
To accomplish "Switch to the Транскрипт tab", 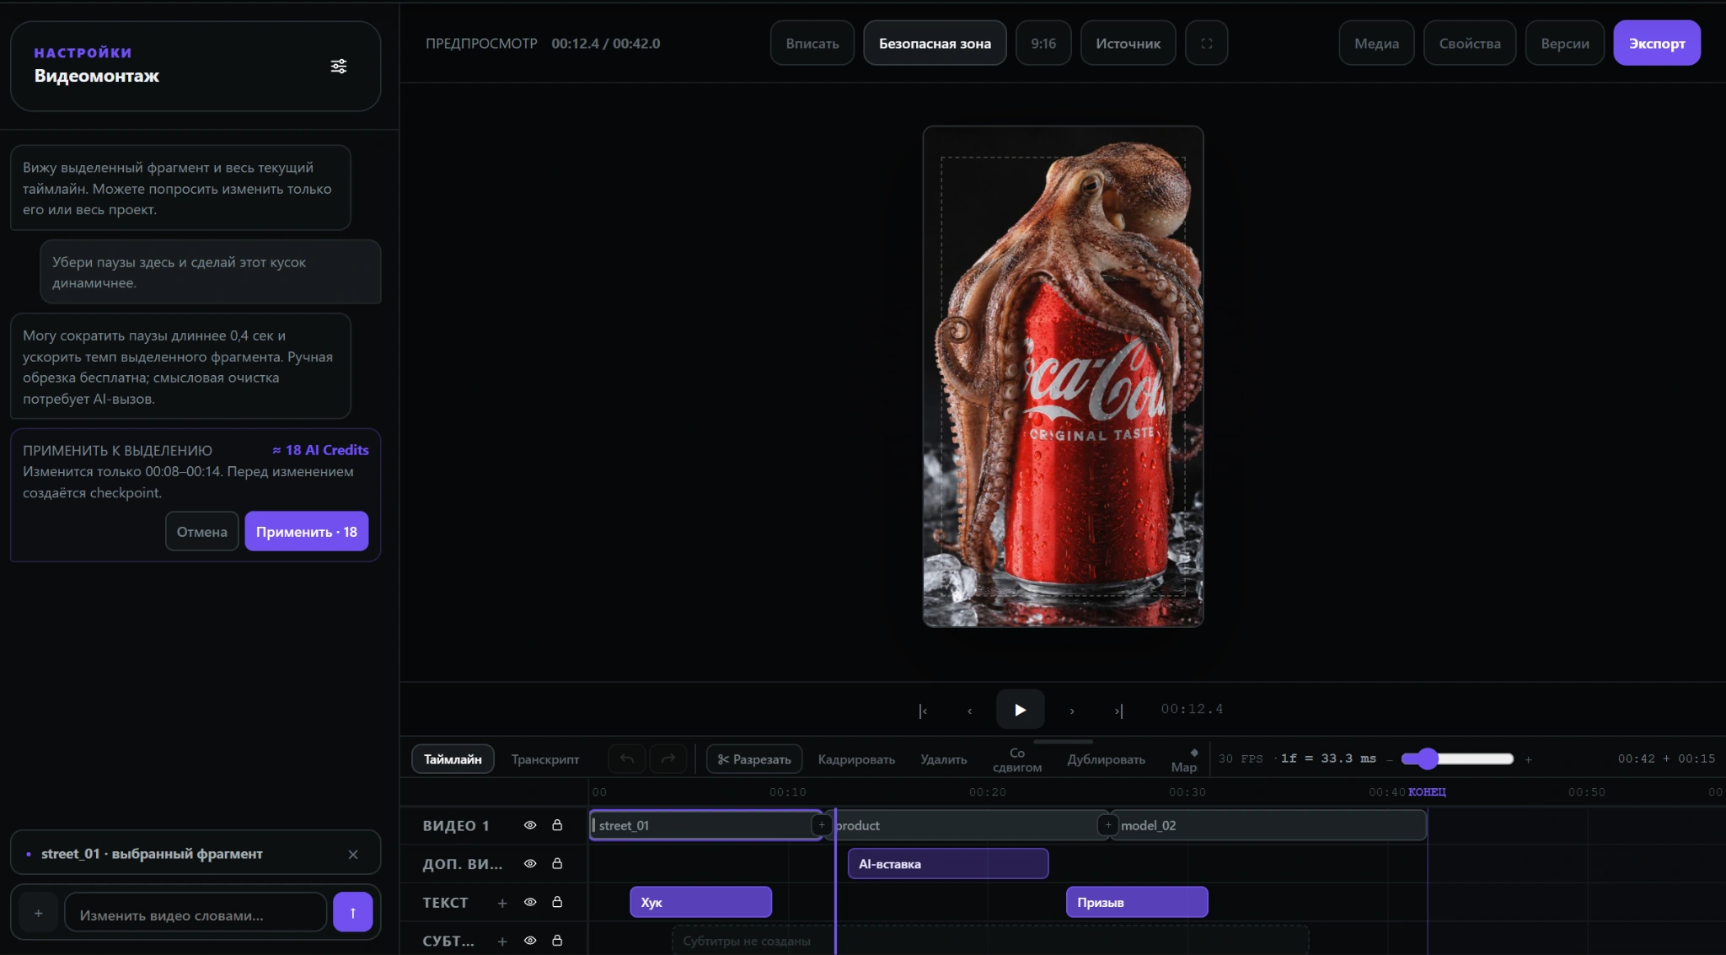I will 545,759.
